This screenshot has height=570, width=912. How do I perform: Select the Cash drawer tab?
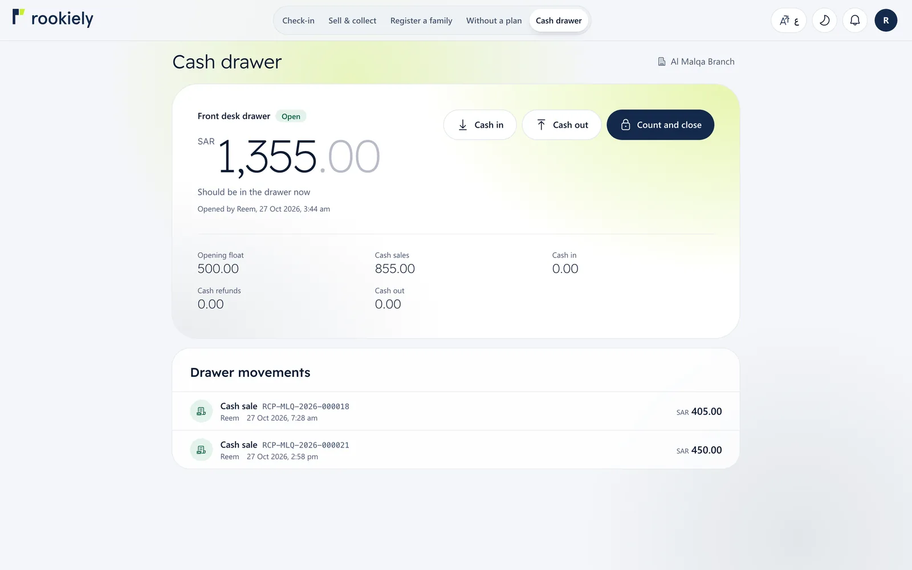[559, 21]
